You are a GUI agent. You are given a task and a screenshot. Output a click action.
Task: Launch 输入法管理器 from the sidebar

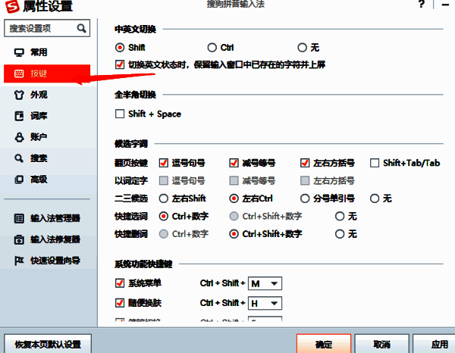pyautogui.click(x=47, y=218)
